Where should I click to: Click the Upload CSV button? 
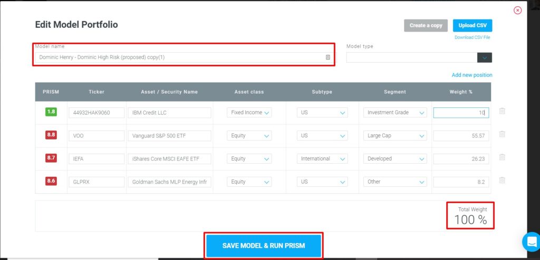point(472,25)
